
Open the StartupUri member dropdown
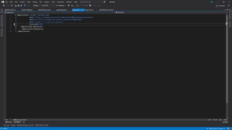click(170, 13)
